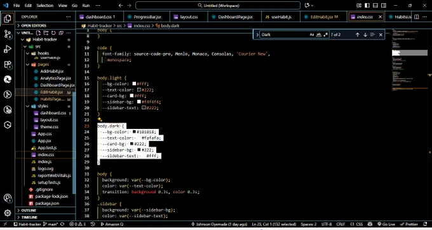Change CRLF line ending setting

(x=341, y=224)
